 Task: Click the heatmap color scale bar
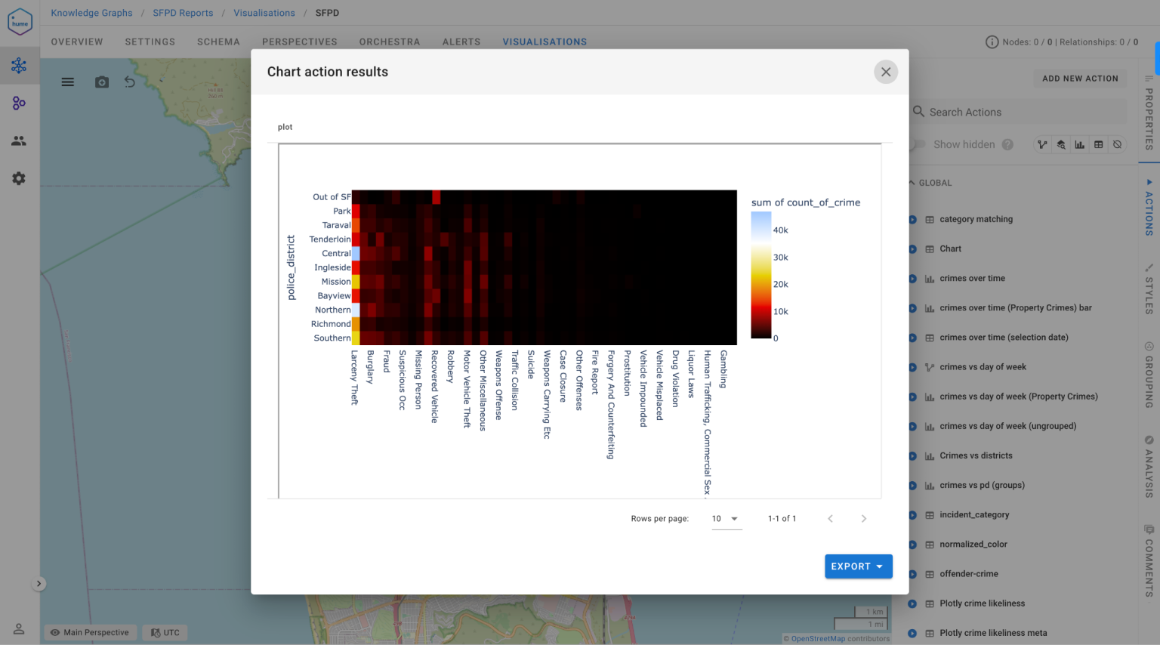(760, 275)
